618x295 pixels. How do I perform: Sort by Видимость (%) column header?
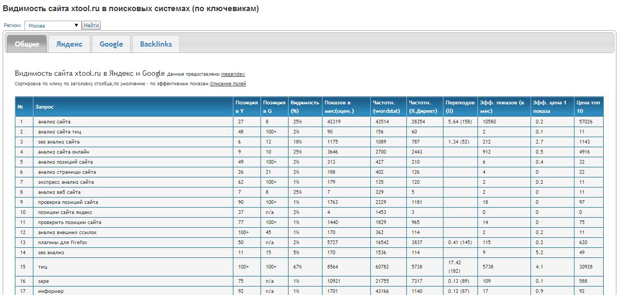[304, 106]
